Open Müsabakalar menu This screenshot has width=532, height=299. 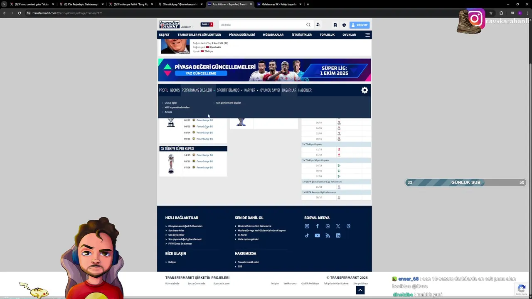(x=273, y=35)
